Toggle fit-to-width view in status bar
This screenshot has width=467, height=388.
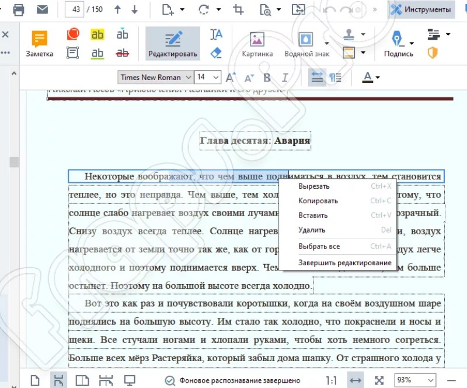[x=355, y=380]
